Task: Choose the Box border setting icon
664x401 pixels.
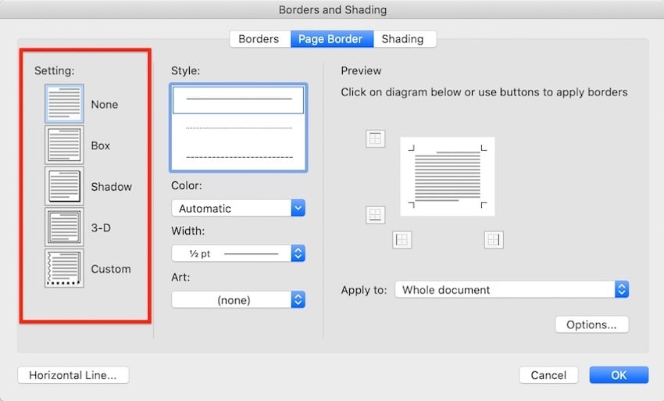Action: tap(64, 145)
